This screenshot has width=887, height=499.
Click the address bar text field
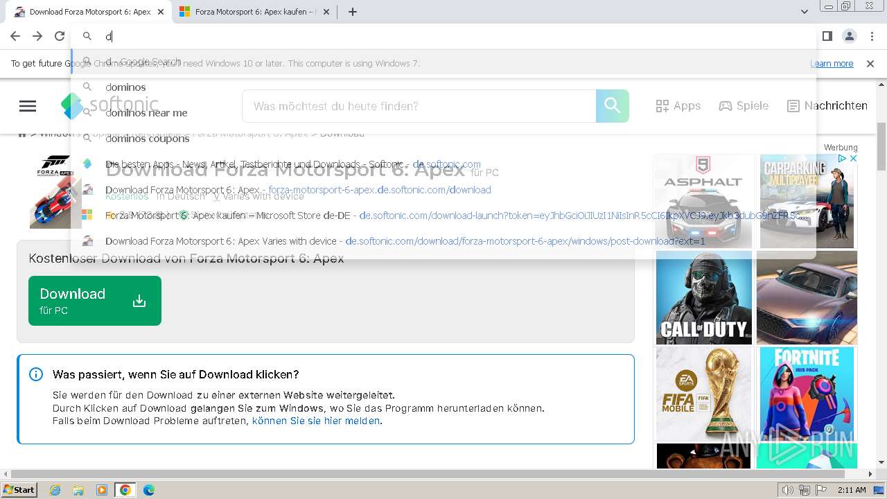[x=443, y=36]
